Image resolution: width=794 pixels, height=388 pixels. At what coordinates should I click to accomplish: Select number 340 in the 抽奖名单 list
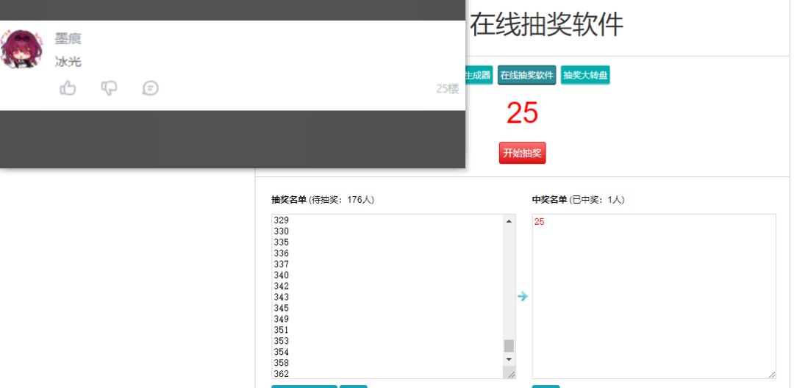(x=281, y=275)
